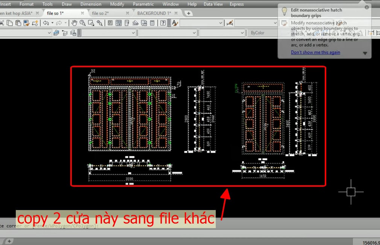Expand the Redo history dropdown arrow
This screenshot has width=380, height=245.
[x=66, y=23]
